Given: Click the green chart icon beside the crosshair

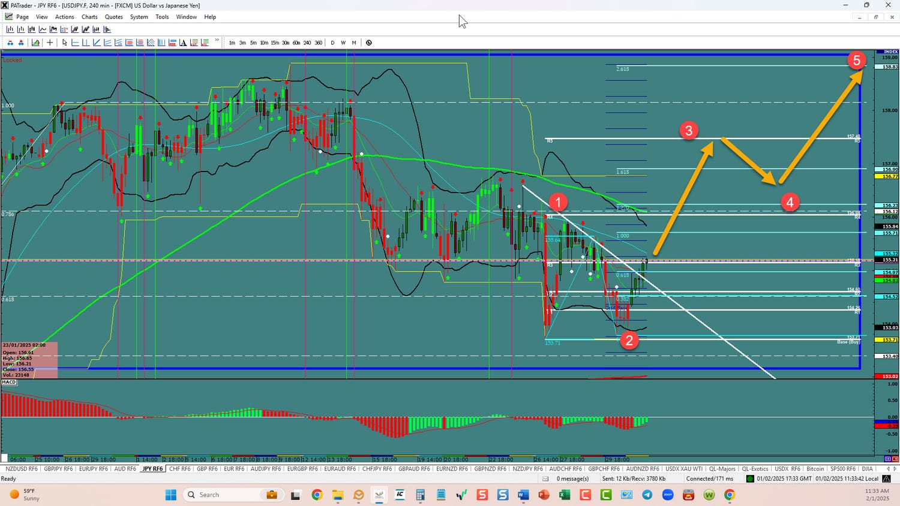Looking at the screenshot, I should pos(35,43).
